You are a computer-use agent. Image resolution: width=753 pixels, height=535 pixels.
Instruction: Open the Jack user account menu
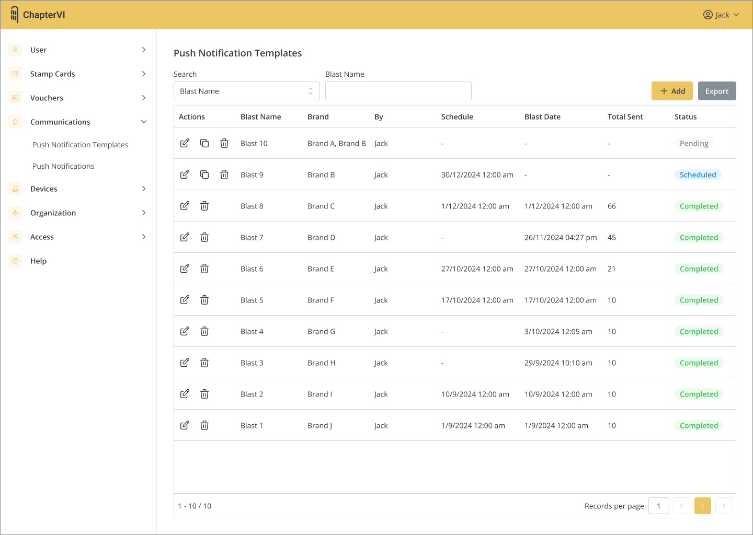coord(721,15)
